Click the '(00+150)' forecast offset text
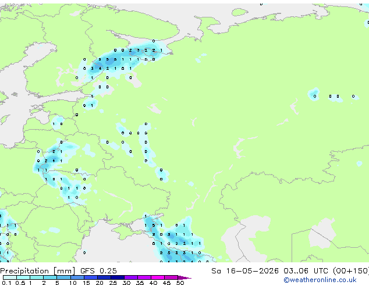The height and width of the screenshot is (285, 369). [351, 271]
